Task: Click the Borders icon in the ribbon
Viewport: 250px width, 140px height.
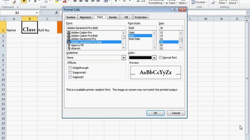Action: tap(46, 1)
